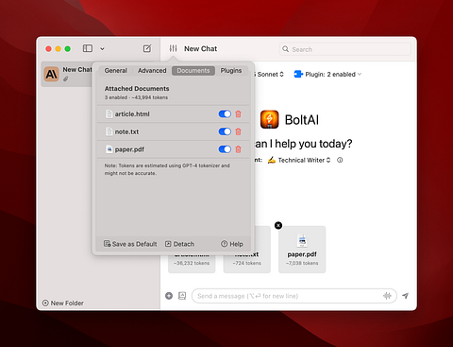This screenshot has width=453, height=347.
Task: Click the plus attach icon beside message box
Action: 169,296
